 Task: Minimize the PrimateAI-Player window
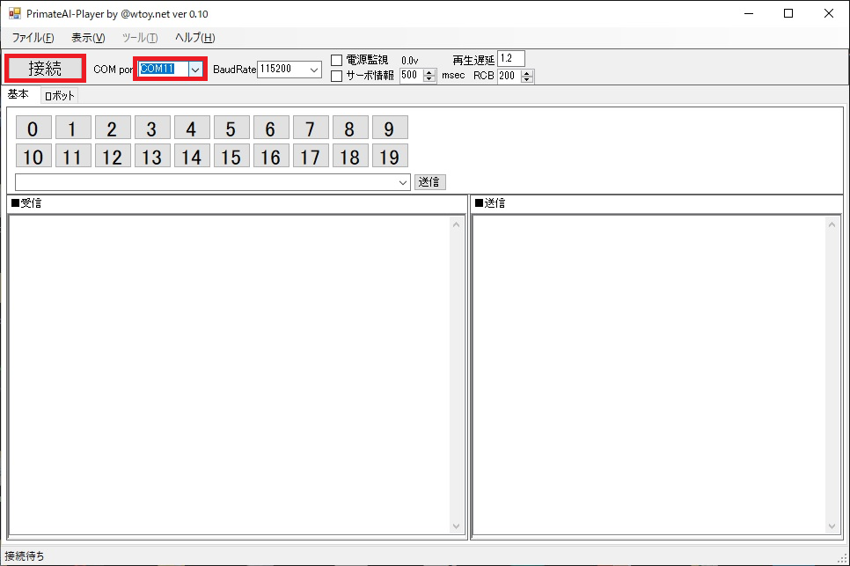[x=749, y=13]
